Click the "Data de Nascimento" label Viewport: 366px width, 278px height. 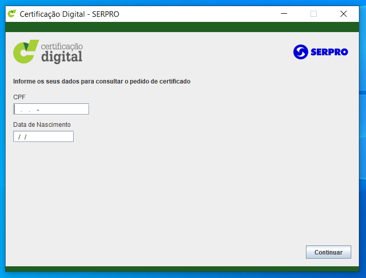click(x=42, y=124)
